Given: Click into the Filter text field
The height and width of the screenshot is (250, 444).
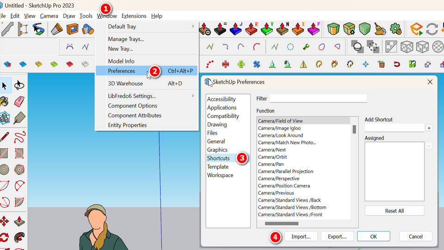Looking at the screenshot, I should click(318, 98).
